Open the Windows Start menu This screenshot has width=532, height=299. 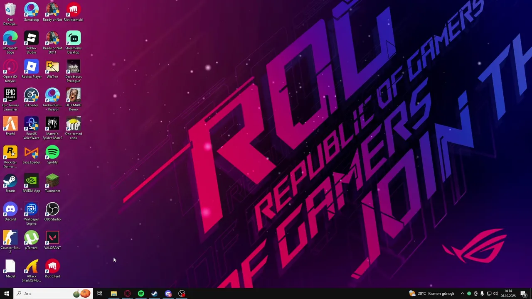pyautogui.click(x=7, y=294)
